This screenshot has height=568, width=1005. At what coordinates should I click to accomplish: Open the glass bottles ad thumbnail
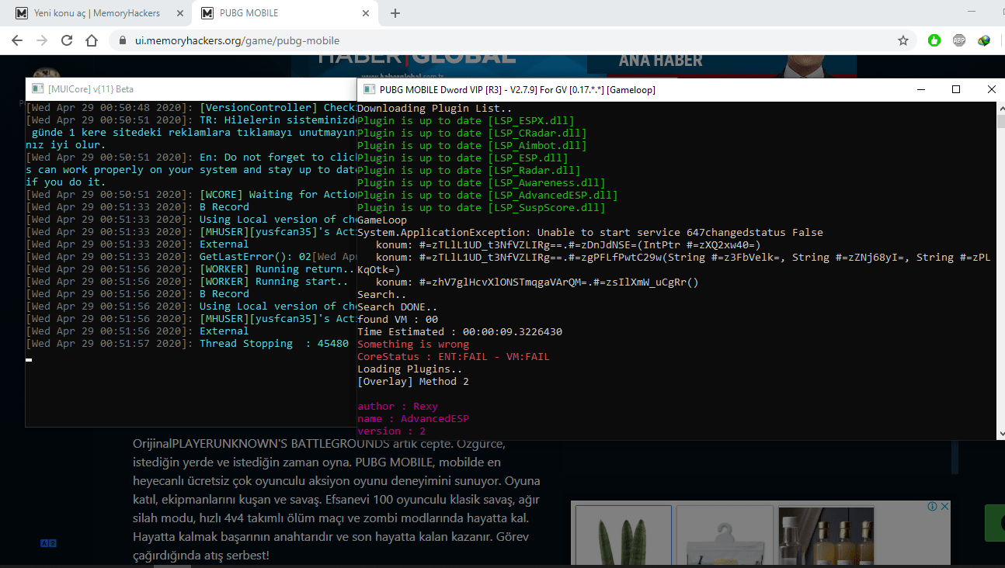[826, 536]
